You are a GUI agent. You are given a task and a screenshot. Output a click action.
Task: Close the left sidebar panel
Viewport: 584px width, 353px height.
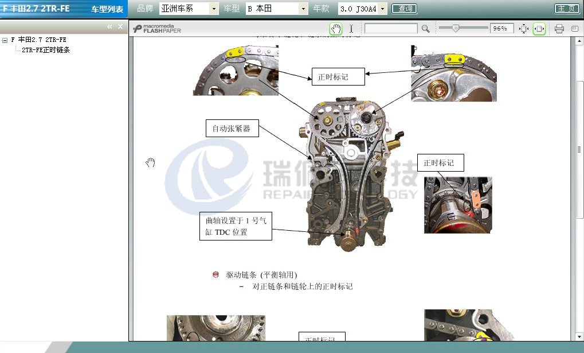[120, 26]
